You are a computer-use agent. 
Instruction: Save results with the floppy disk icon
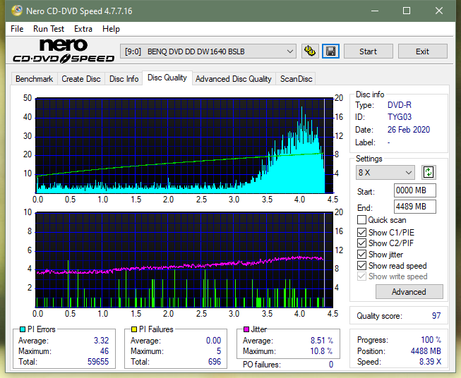click(x=330, y=51)
